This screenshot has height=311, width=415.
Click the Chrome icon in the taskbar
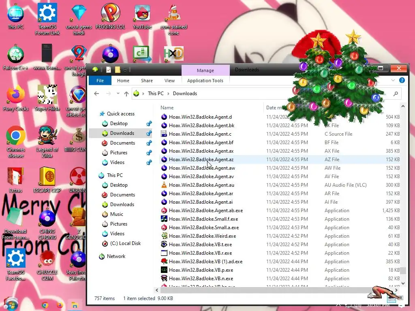[x=45, y=305]
